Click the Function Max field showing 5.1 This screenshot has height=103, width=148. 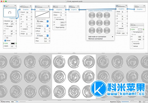[x=46, y=41]
